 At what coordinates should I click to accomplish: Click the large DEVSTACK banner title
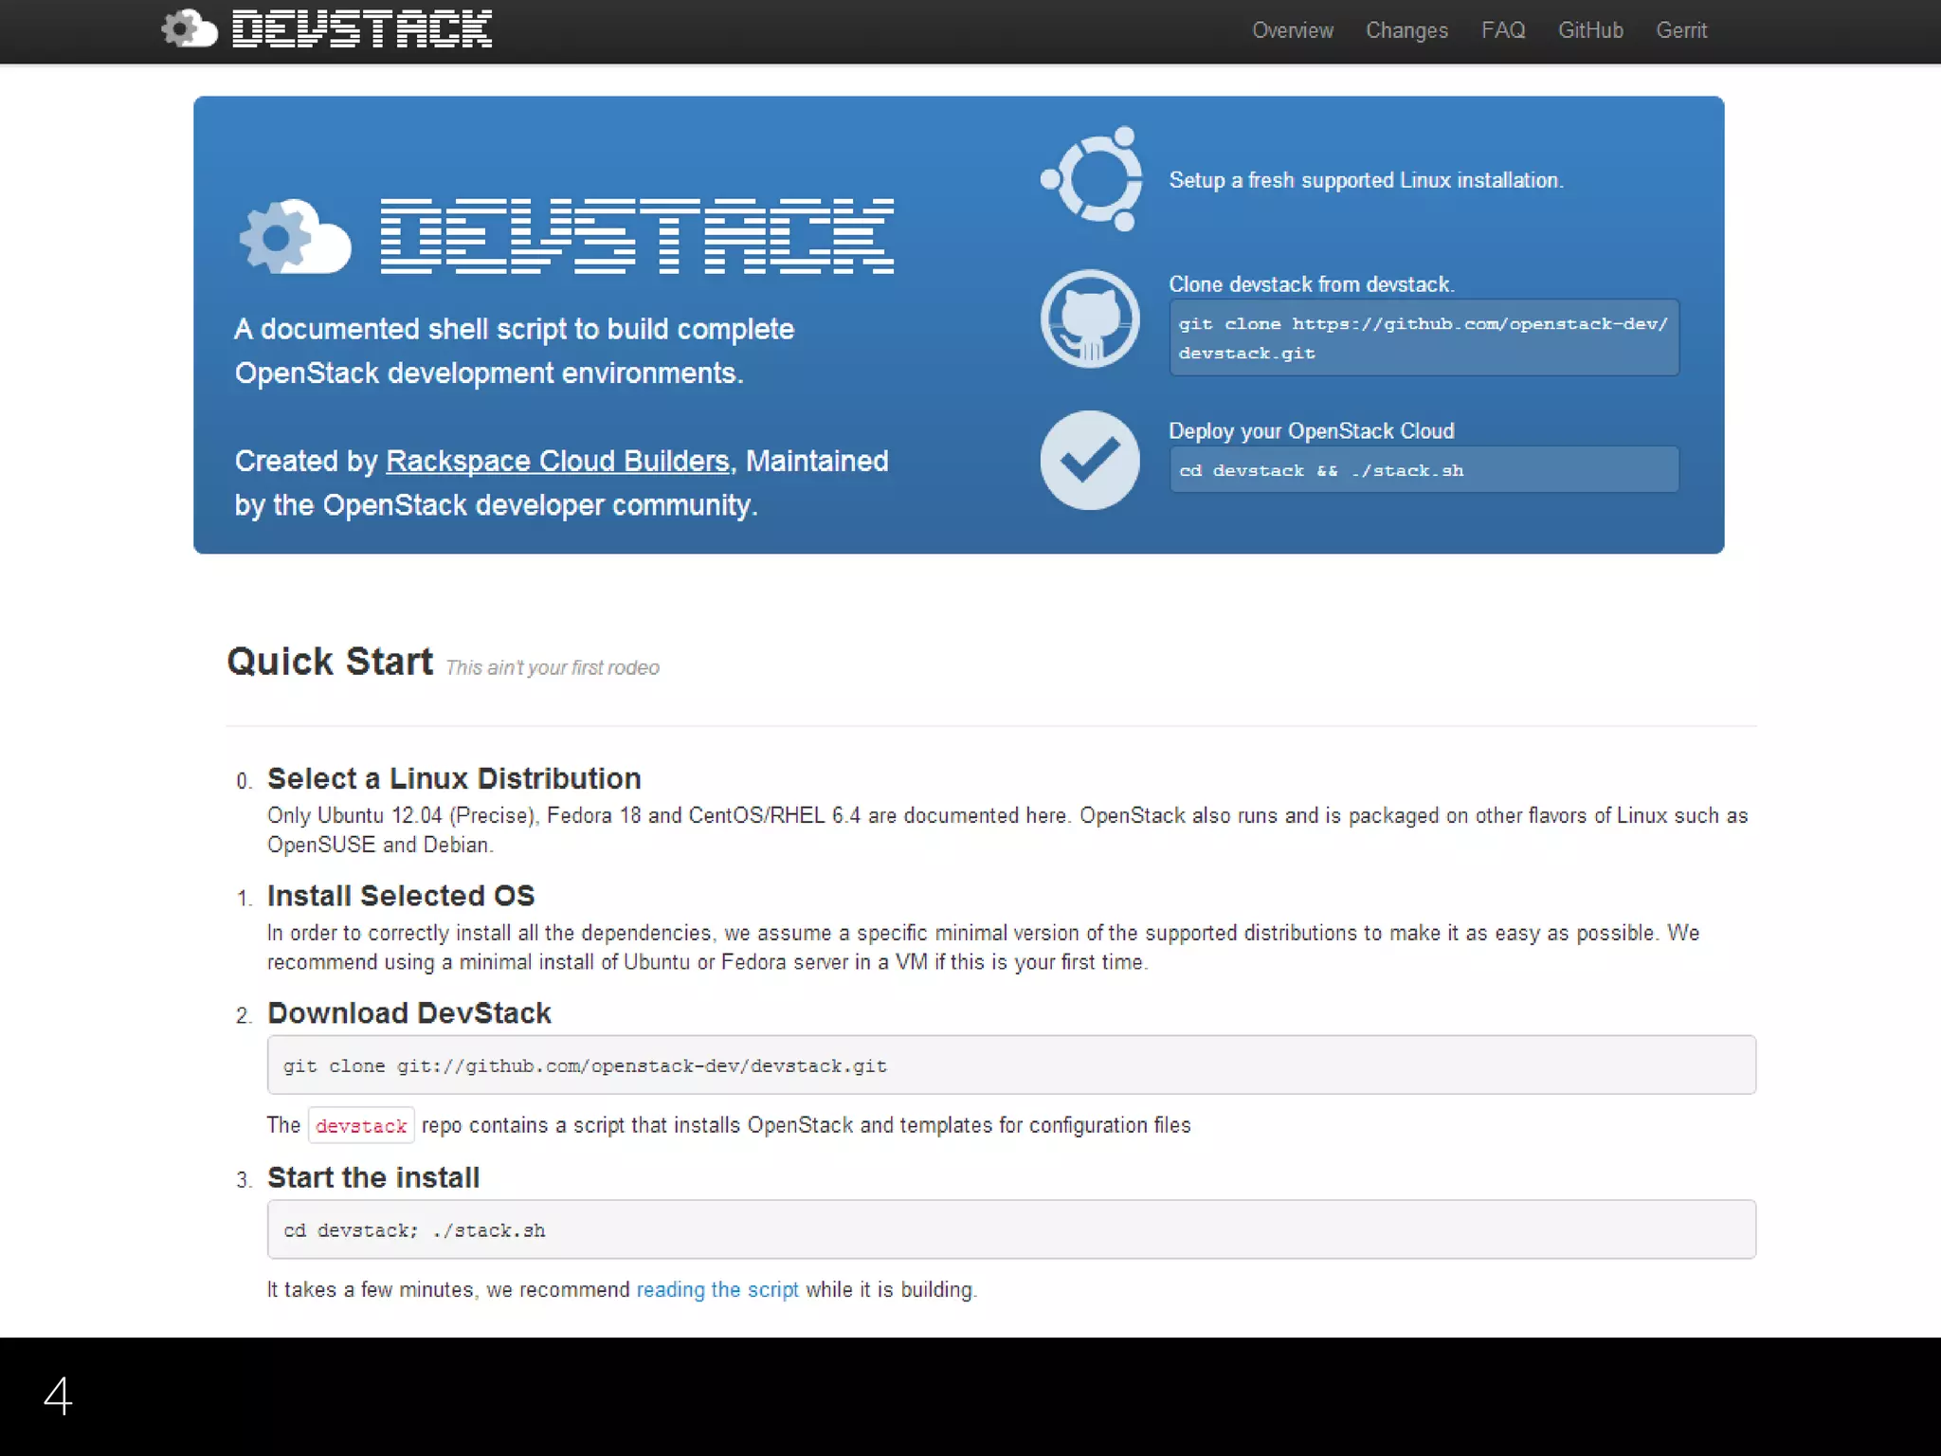[x=637, y=236]
